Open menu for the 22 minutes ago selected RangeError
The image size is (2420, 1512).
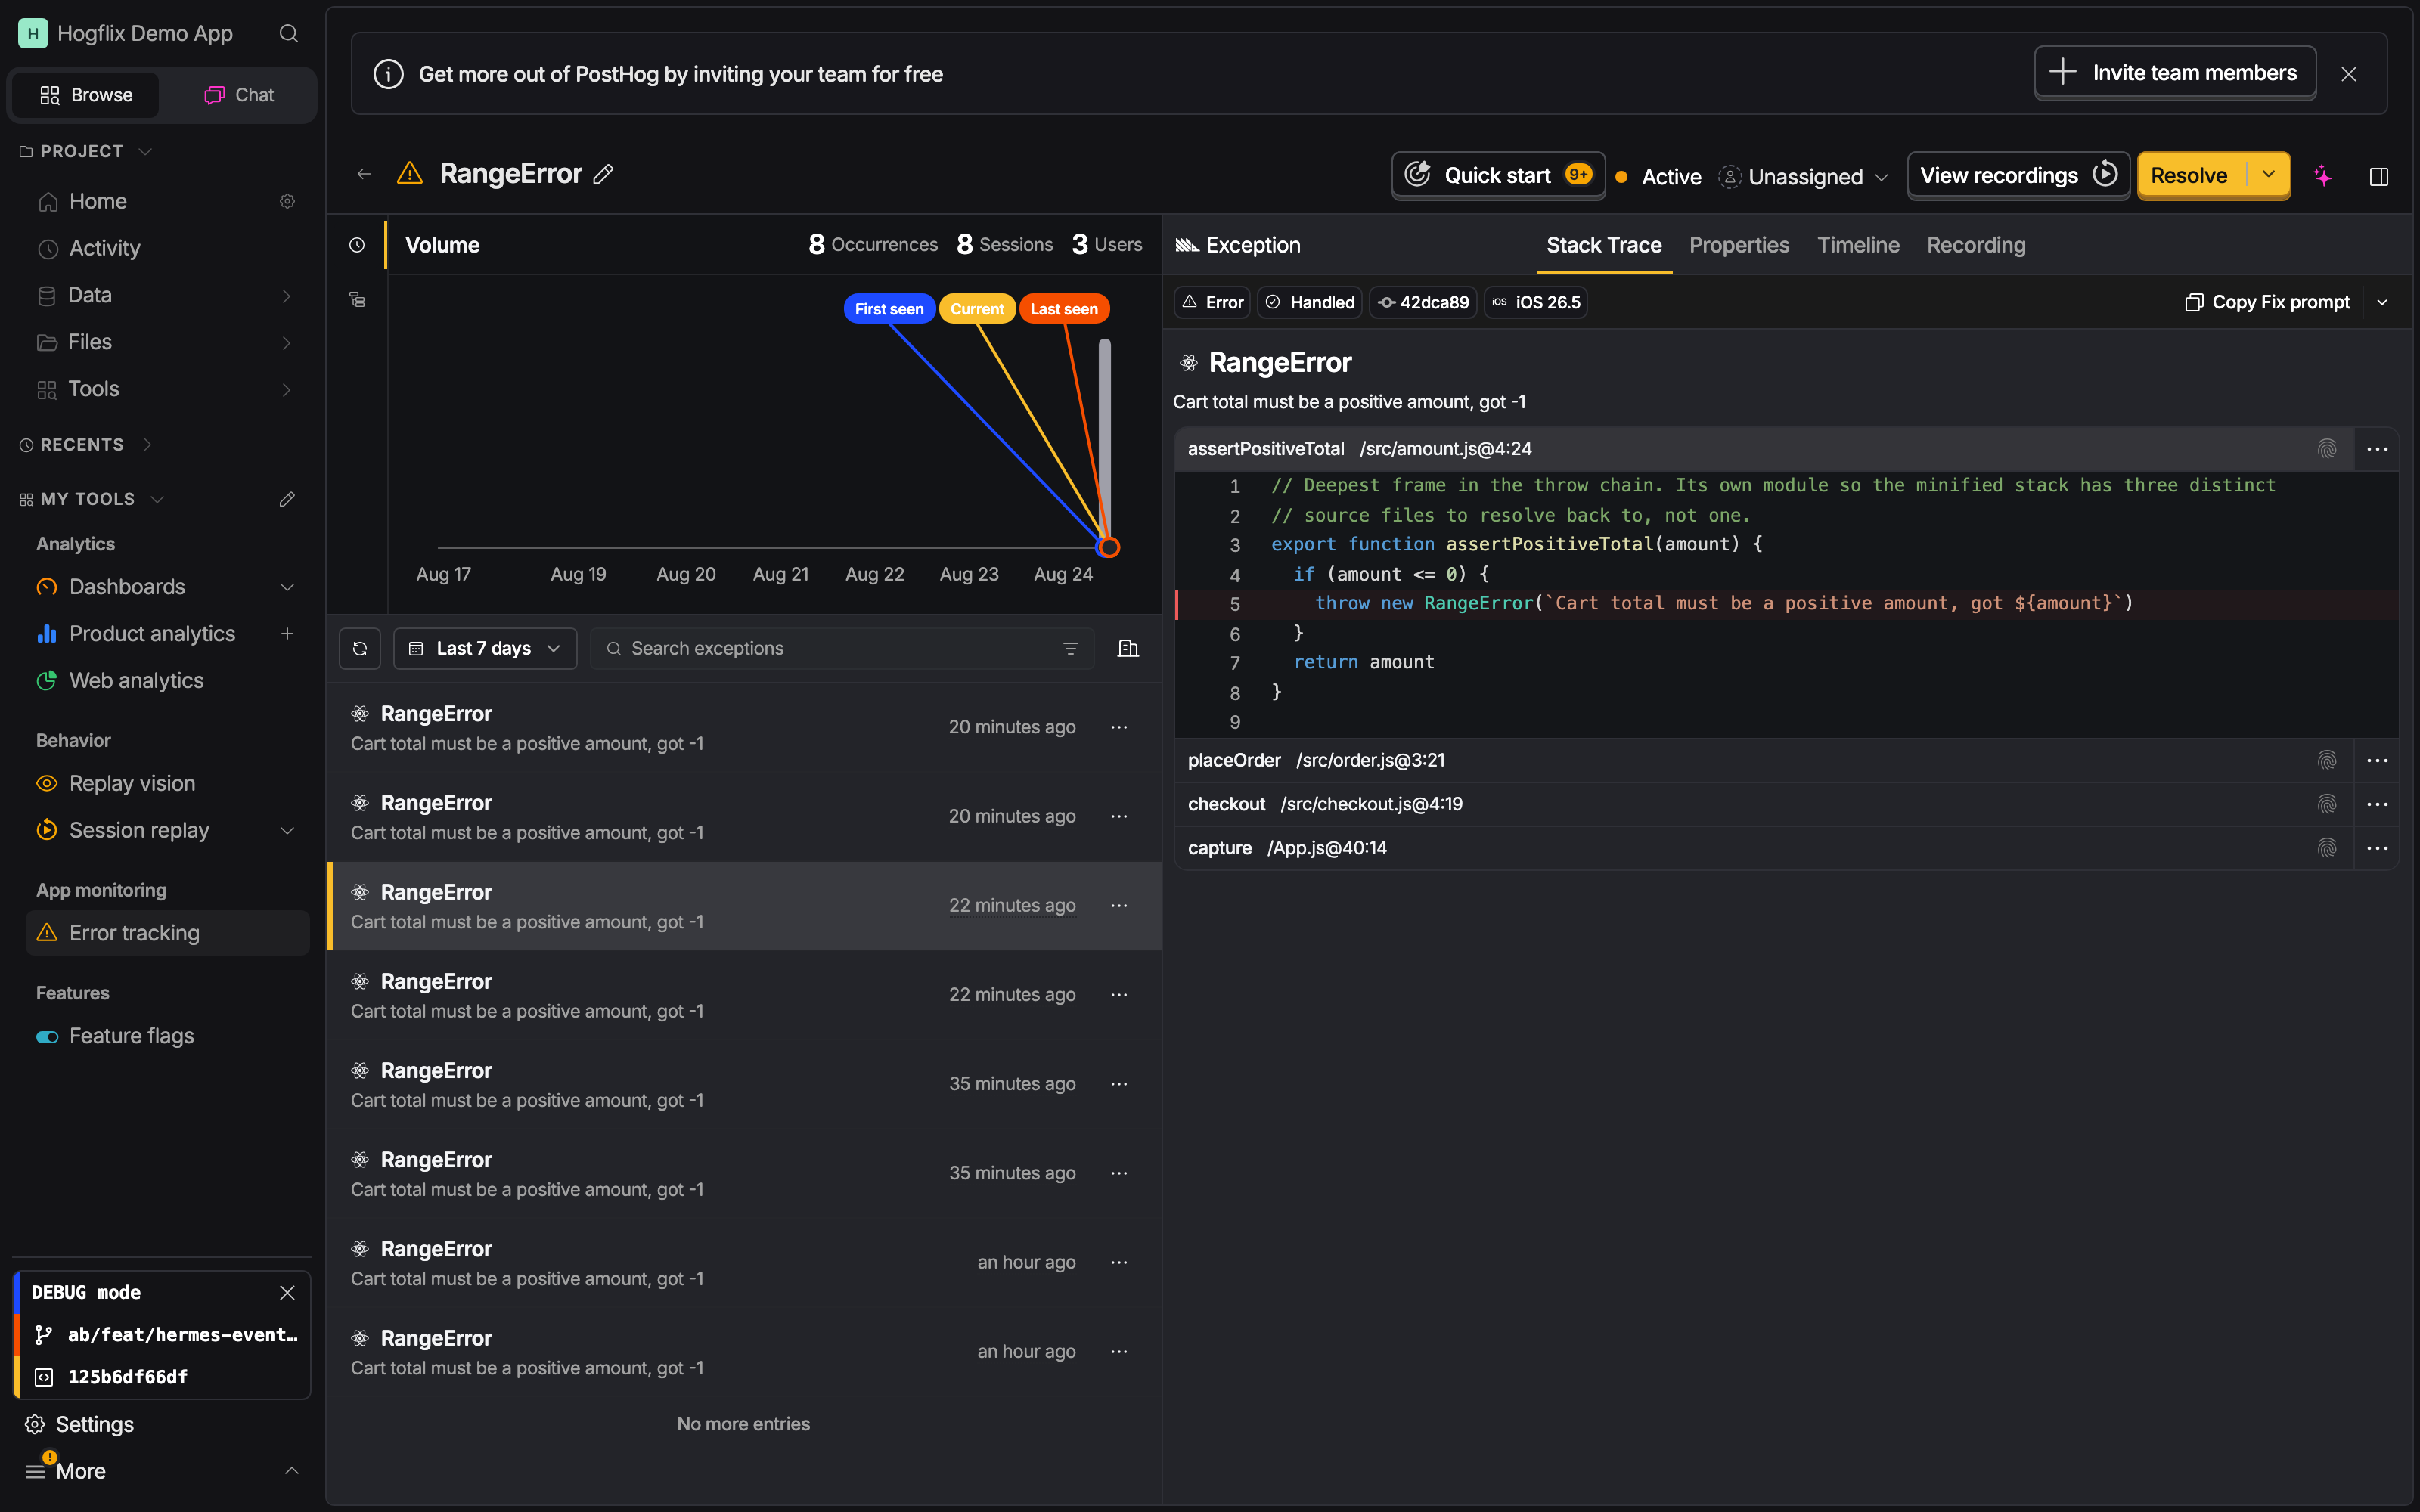click(x=1119, y=905)
